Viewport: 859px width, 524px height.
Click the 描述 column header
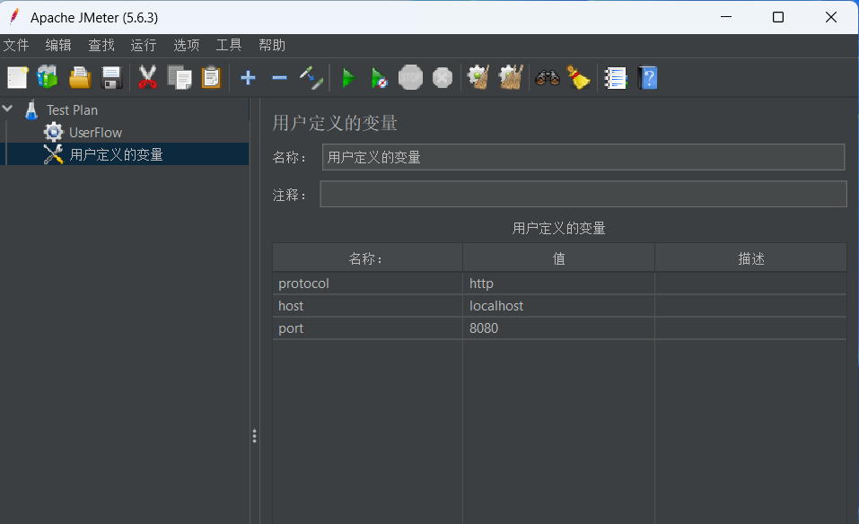pos(751,258)
